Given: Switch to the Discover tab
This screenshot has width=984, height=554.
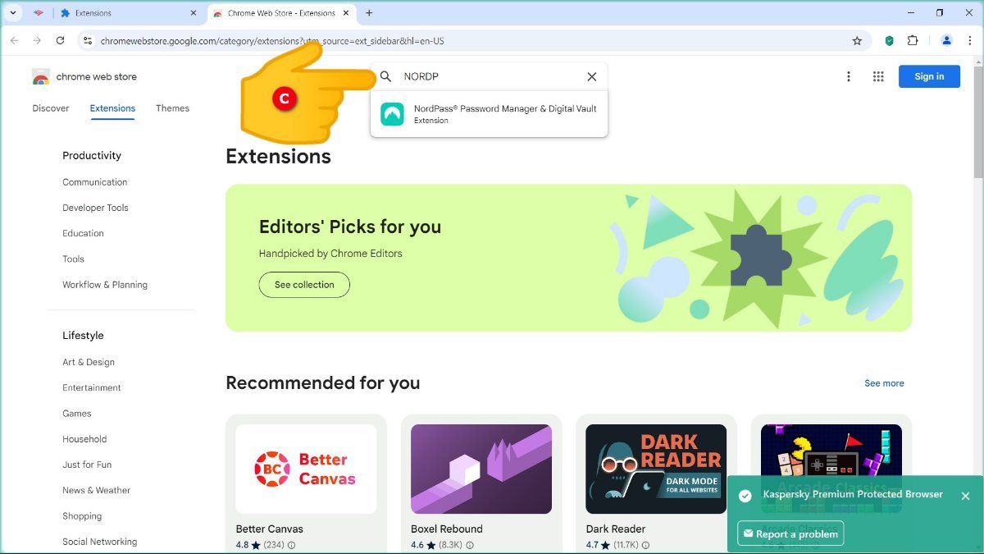Looking at the screenshot, I should pyautogui.click(x=51, y=108).
